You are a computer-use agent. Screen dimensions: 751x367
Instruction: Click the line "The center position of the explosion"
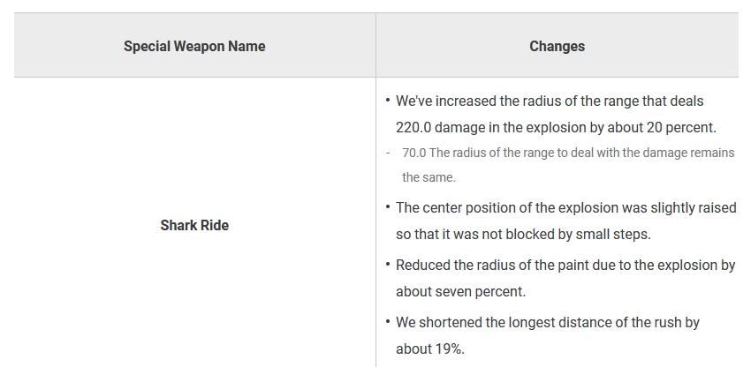tap(565, 208)
